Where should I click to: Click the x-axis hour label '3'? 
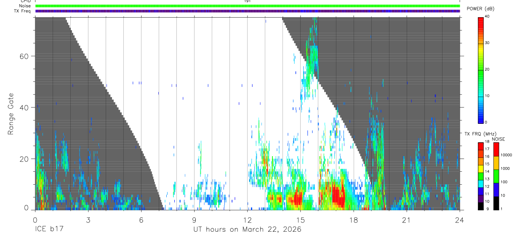point(88,220)
